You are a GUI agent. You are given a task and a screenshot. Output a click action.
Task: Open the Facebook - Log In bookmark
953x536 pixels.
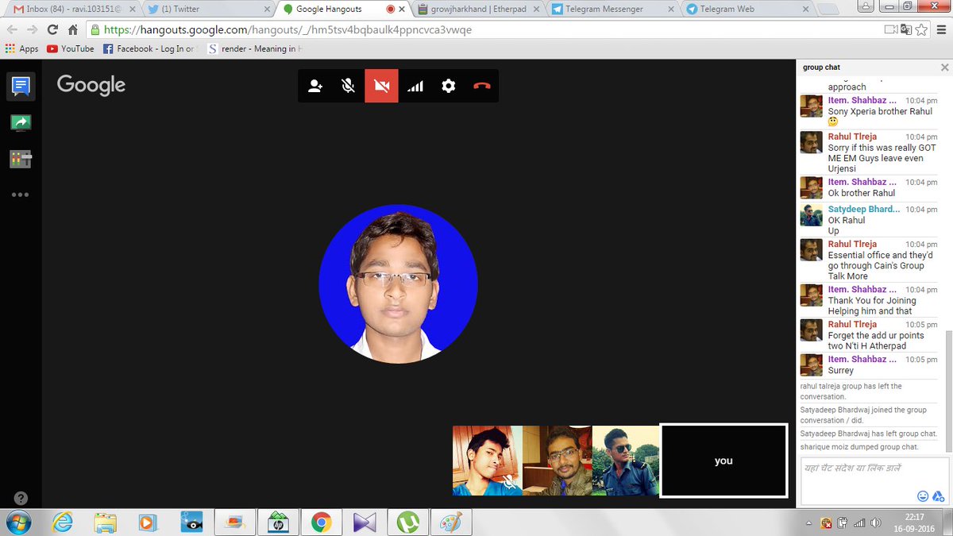tap(149, 48)
